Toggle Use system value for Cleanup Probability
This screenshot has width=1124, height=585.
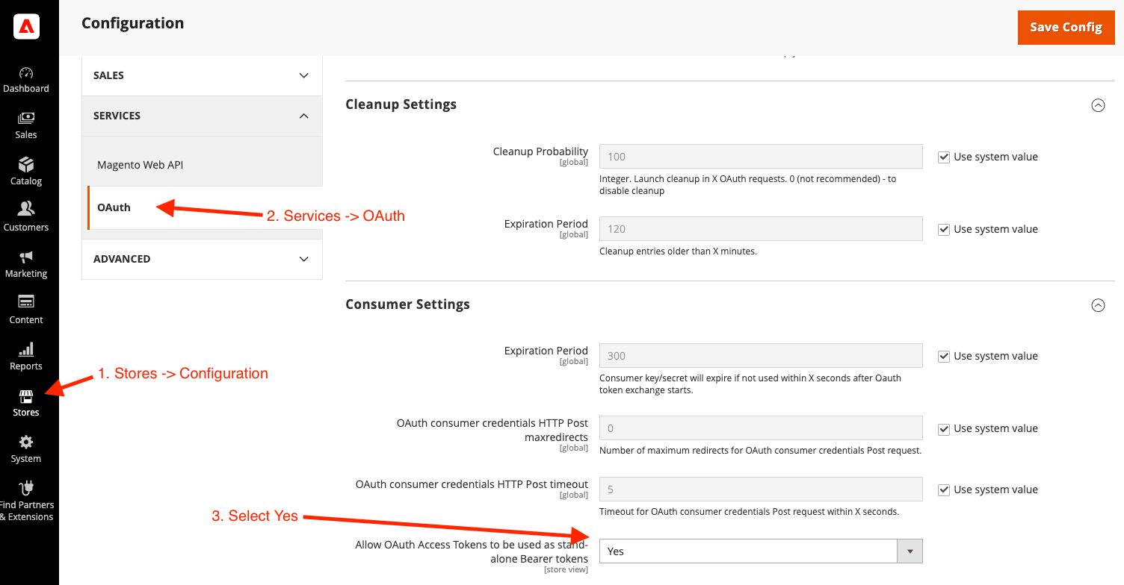[x=945, y=157]
